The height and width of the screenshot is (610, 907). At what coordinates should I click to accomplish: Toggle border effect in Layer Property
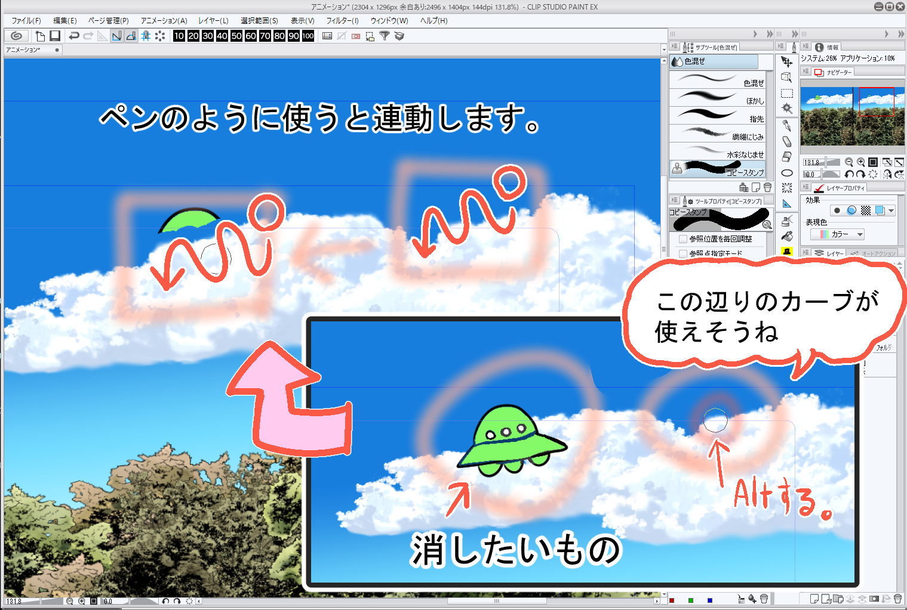(x=837, y=210)
